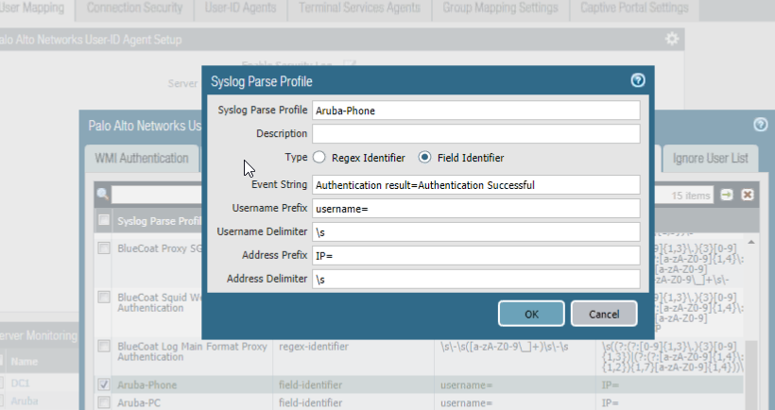The height and width of the screenshot is (410, 775).
Task: Click the red X clear filter icon
Action: coord(748,195)
